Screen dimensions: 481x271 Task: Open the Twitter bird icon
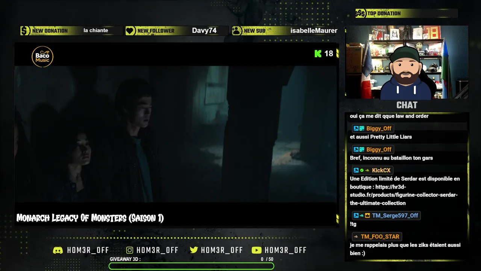coord(194,250)
